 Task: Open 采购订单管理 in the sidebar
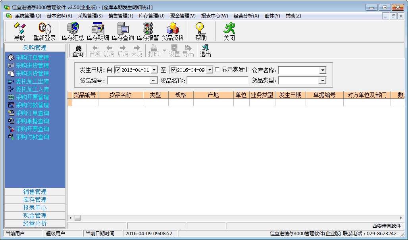coord(32,58)
